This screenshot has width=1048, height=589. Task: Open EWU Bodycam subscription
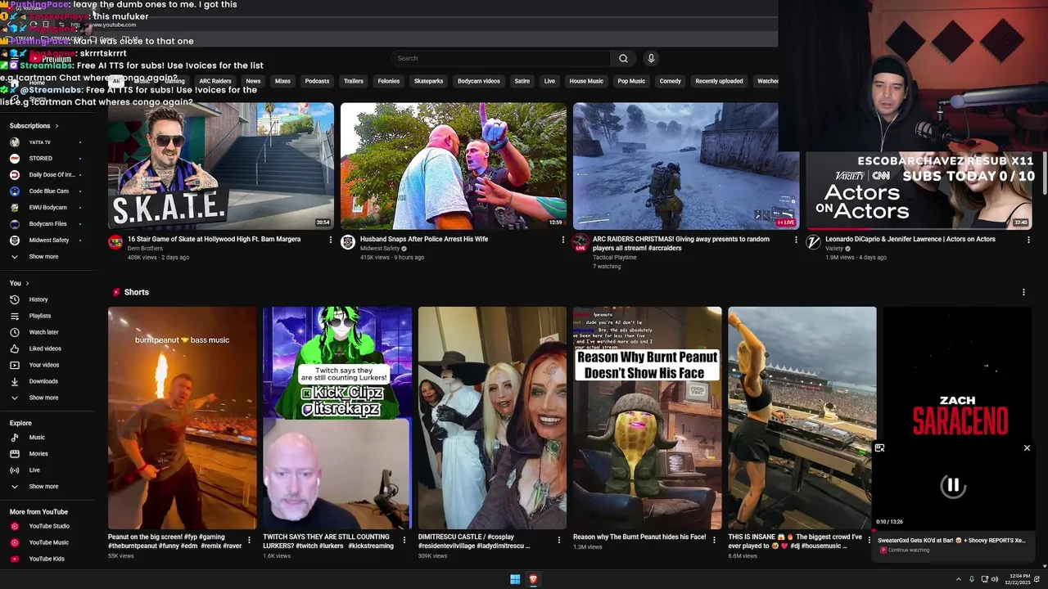(x=48, y=208)
